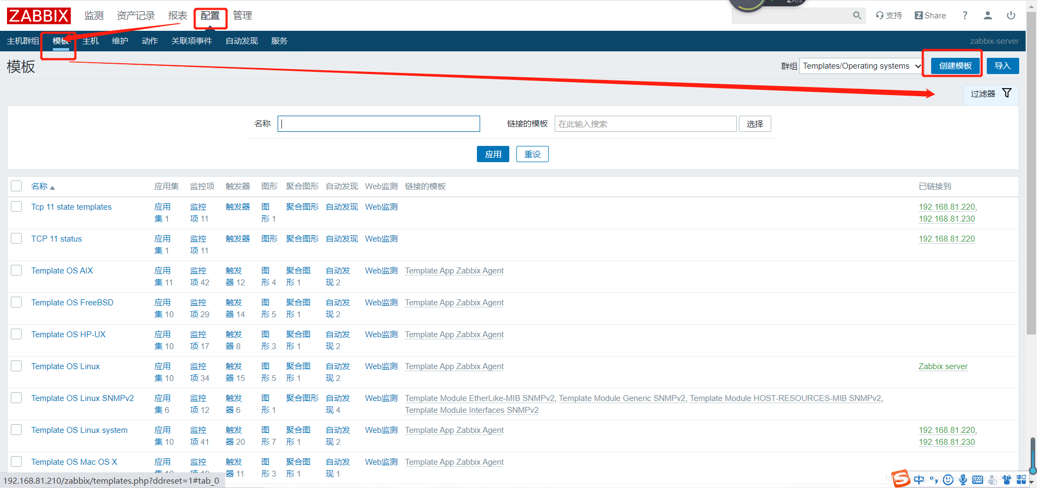This screenshot has height=488, width=1037.
Task: Focus the 链接的模板 search field
Action: [645, 124]
